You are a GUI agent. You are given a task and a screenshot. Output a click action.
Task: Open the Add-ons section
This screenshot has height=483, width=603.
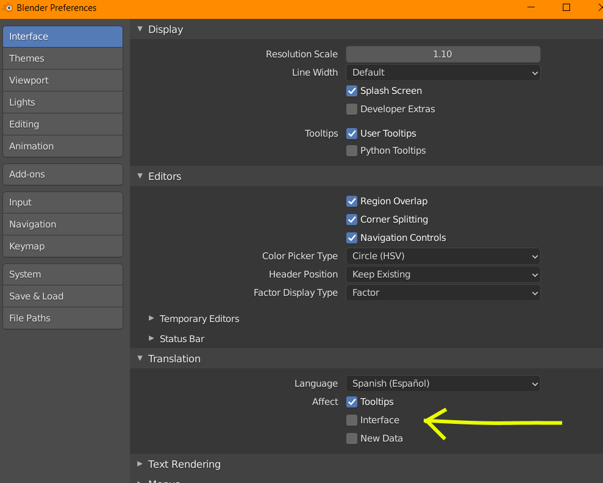click(x=63, y=174)
